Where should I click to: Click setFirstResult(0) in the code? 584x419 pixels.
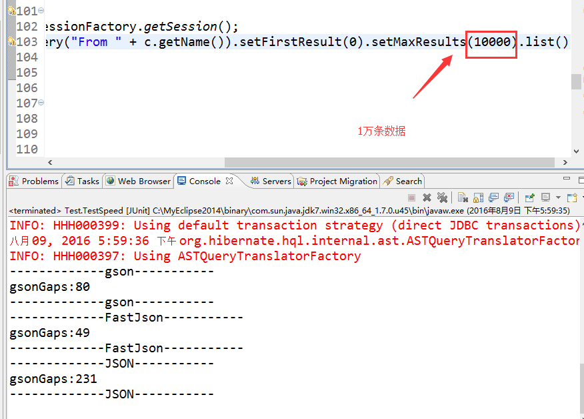click(x=301, y=42)
